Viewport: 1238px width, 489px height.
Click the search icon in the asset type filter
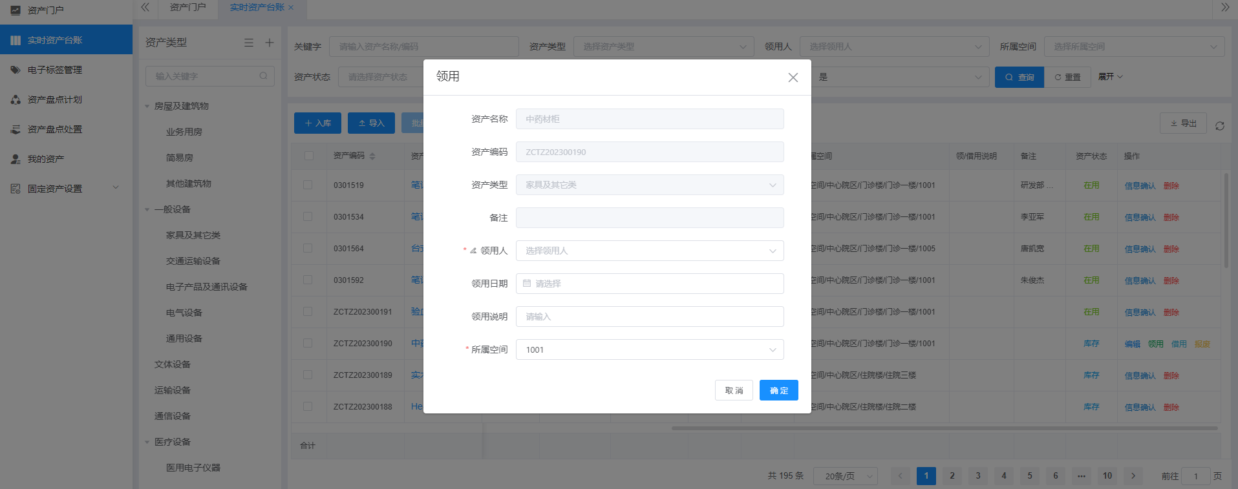tap(263, 76)
